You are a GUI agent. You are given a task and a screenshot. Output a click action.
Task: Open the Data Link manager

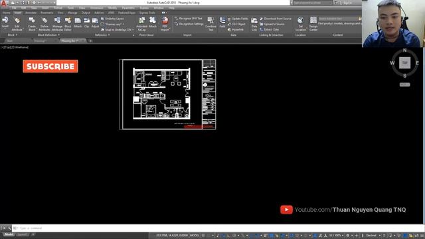(x=254, y=24)
